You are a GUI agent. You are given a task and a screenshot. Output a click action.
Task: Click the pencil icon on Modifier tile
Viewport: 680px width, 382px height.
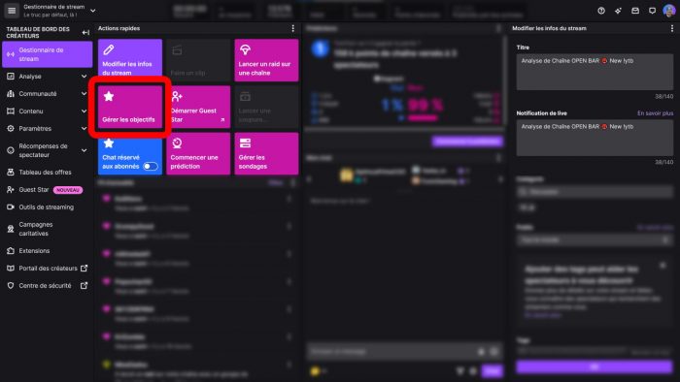click(x=109, y=49)
